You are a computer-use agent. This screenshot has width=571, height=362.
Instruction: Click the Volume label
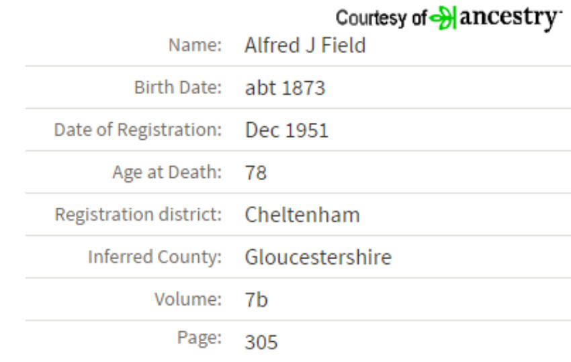pos(188,300)
